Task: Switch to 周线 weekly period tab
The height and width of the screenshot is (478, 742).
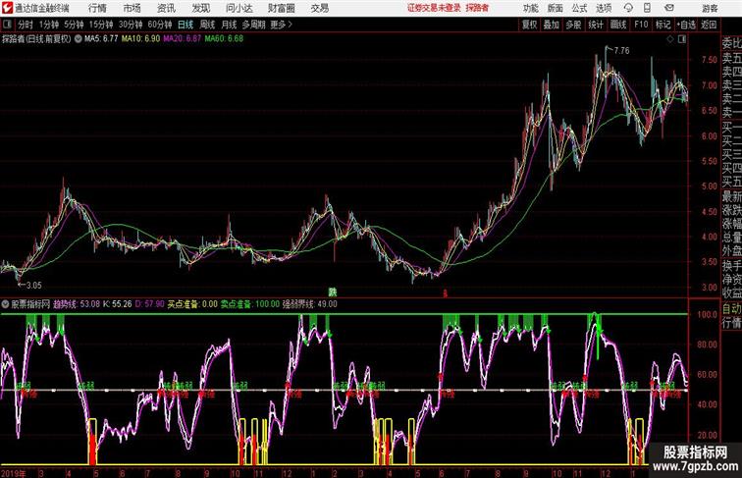Action: (x=207, y=25)
